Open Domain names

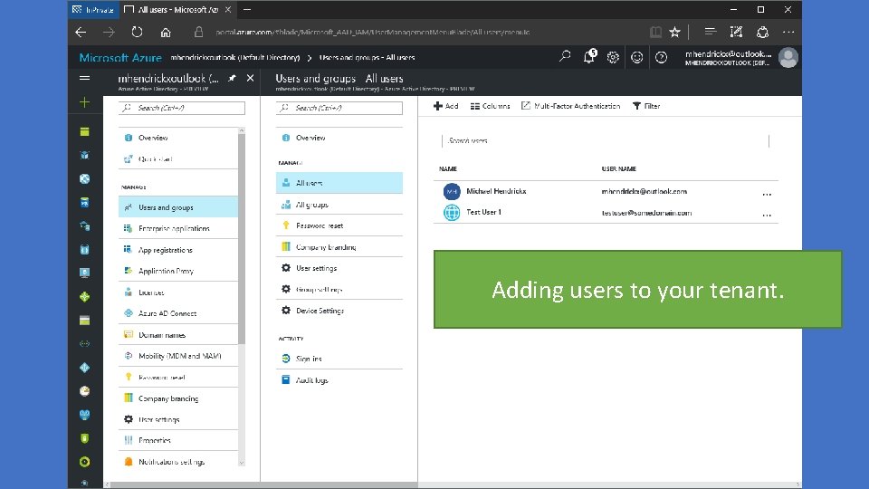[178, 335]
